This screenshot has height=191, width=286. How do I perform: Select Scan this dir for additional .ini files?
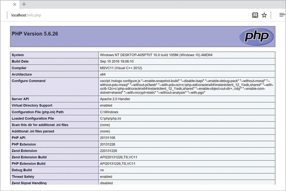40,125
